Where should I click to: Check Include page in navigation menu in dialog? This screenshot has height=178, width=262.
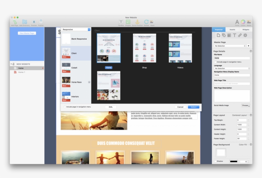coord(65,107)
